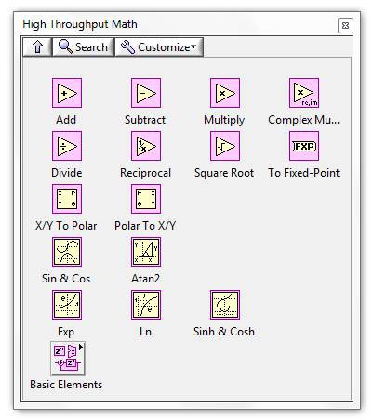373x420 pixels.
Task: Expand the Basic Elements subpalette
Action: coord(68,359)
